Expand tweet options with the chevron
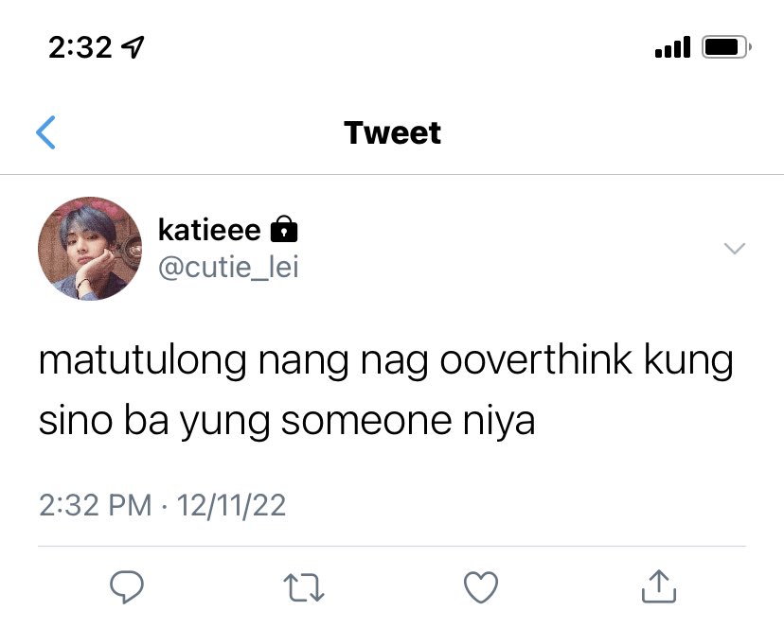 pyautogui.click(x=735, y=249)
